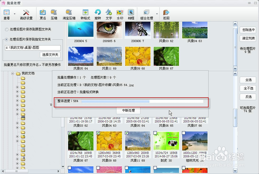Click the 返回 return icon
The height and width of the screenshot is (174, 259).
[x=166, y=14]
